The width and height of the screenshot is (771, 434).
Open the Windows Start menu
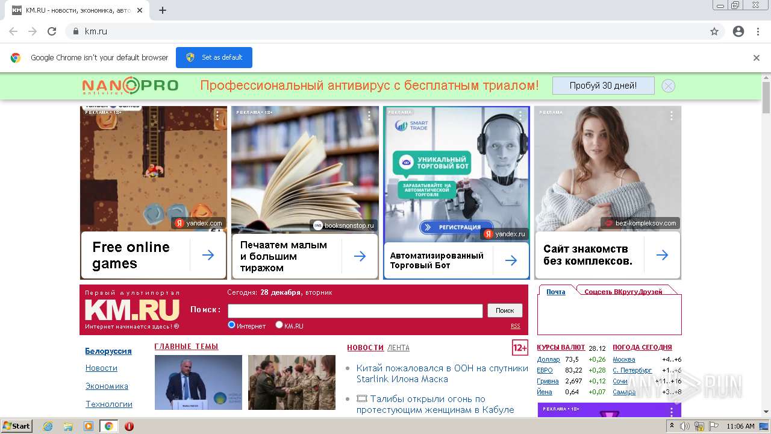point(17,426)
